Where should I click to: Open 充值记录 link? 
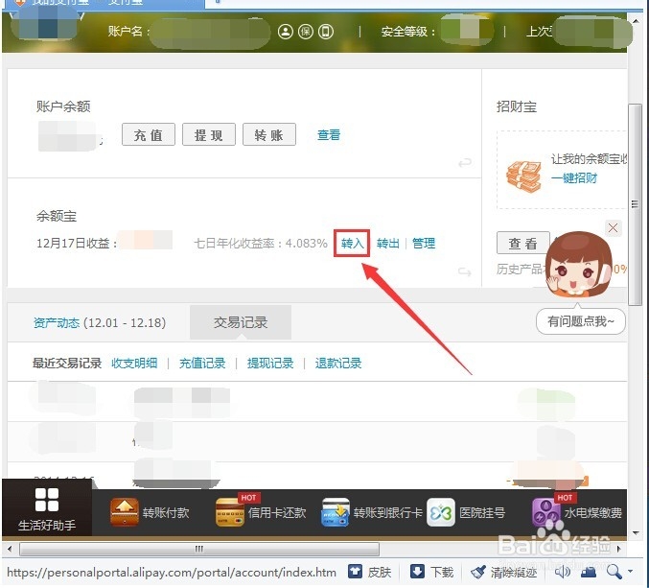pos(202,364)
